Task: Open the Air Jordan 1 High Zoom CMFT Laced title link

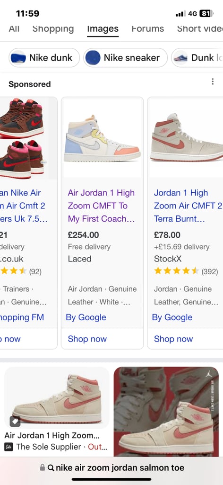Action: [102, 206]
